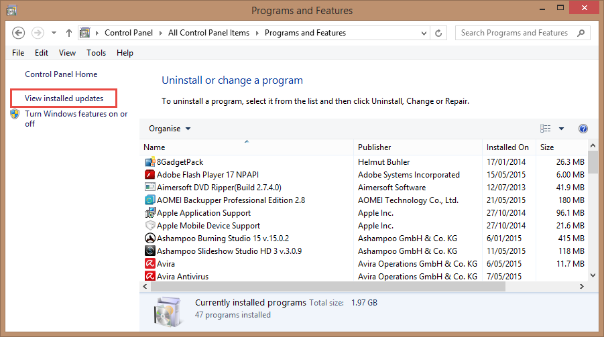Open the Organise dropdown menu
Viewport: 604px width, 337px height.
coord(170,129)
